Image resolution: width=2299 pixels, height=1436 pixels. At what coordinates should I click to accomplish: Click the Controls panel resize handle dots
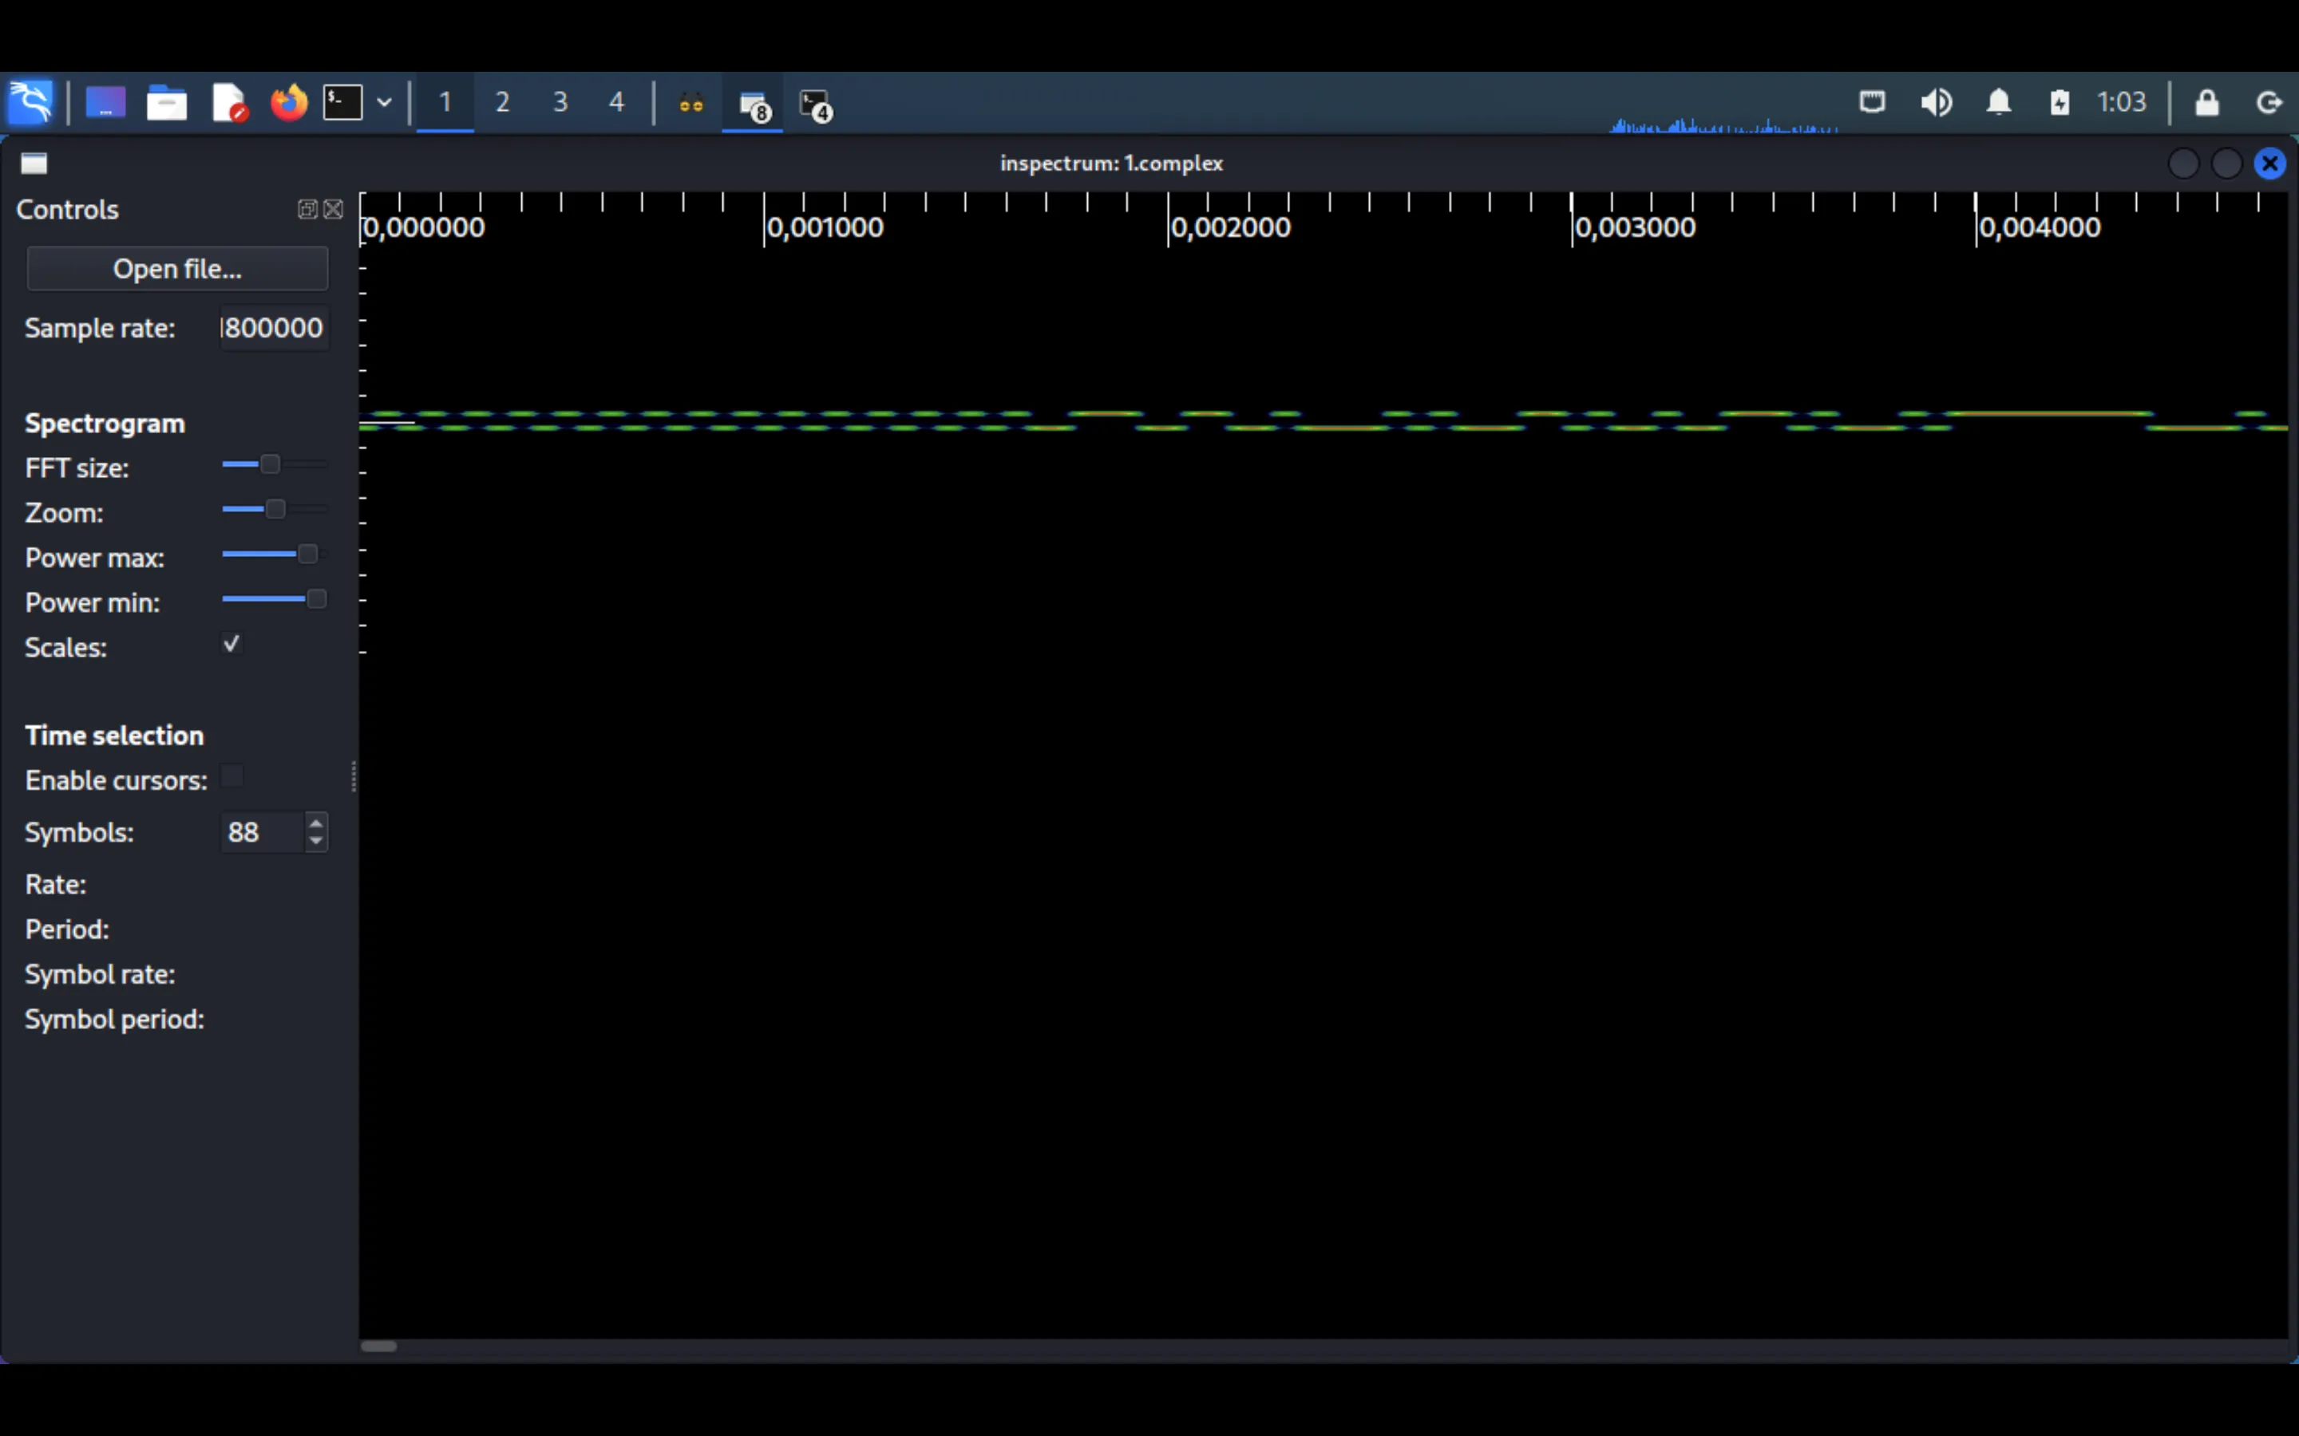(x=354, y=776)
